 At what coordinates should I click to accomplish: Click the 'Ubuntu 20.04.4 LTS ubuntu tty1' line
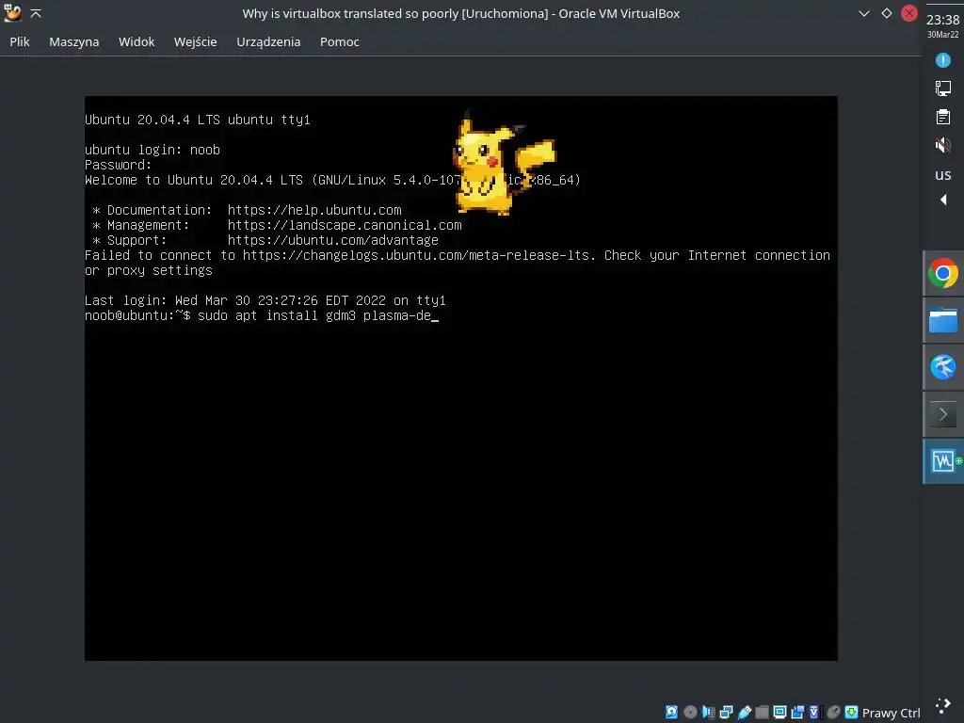pos(198,120)
